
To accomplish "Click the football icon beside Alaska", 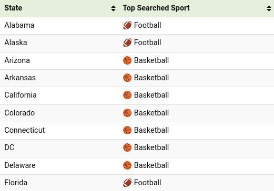I will point(127,43).
